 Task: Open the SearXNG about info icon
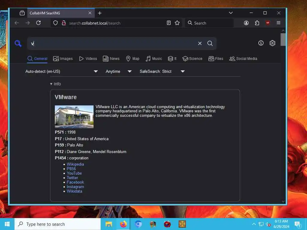click(x=261, y=43)
